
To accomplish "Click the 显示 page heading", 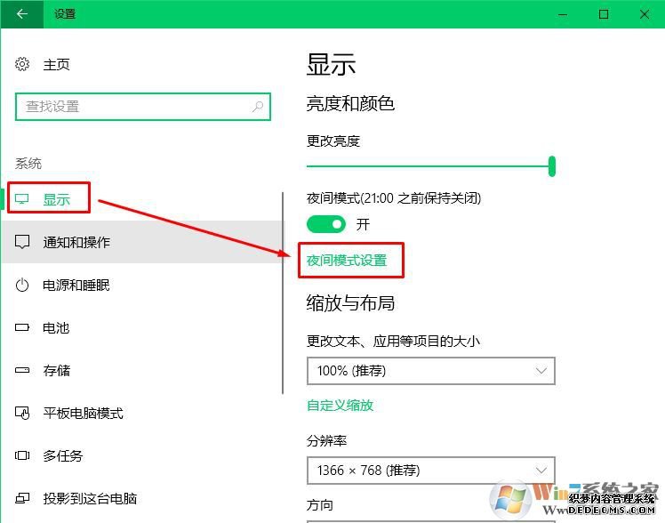I will [332, 65].
